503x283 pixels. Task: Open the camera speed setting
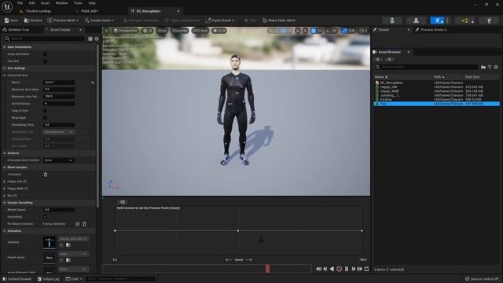(363, 31)
